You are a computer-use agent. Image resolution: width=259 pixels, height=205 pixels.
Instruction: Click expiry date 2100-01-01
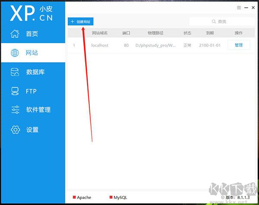pyautogui.click(x=210, y=45)
